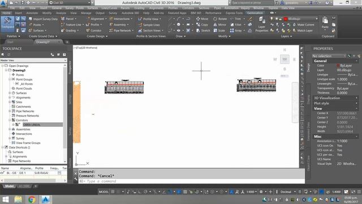362x204 pixels.
Task: Select the Feature Line tool
Action: 72,25
